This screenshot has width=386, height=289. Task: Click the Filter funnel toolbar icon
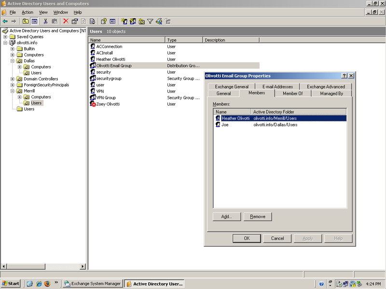coord(150,21)
